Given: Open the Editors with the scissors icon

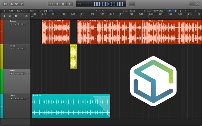Looking at the screenshot, I should 21,4.
